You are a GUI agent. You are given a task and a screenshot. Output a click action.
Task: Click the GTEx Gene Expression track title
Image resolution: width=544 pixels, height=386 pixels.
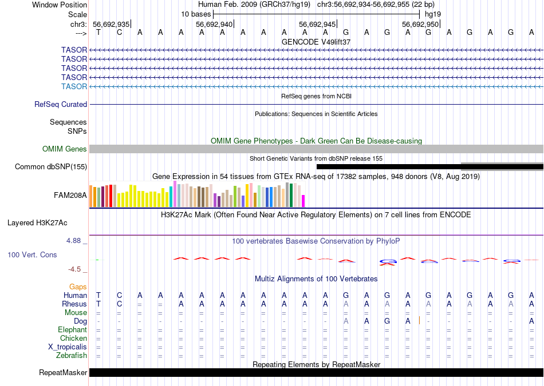(316, 177)
